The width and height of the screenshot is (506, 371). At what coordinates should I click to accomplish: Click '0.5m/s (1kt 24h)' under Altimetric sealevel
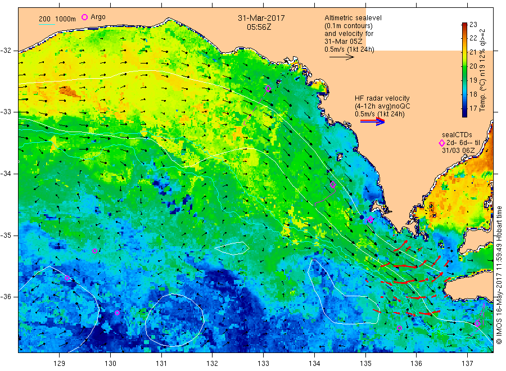pyautogui.click(x=349, y=49)
